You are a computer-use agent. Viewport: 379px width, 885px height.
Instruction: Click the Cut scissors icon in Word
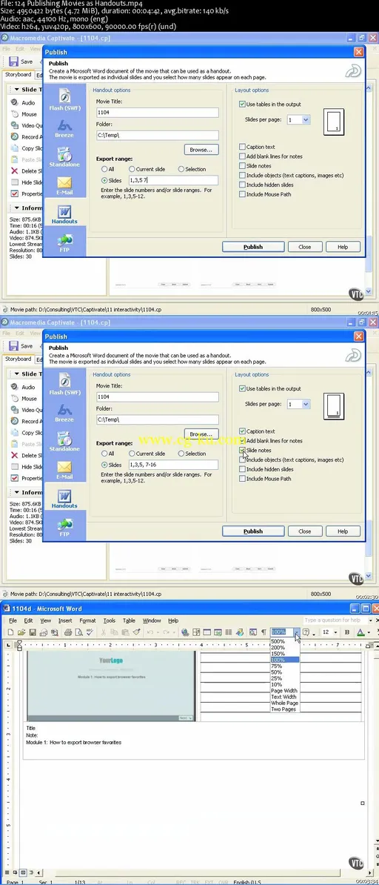(103, 632)
